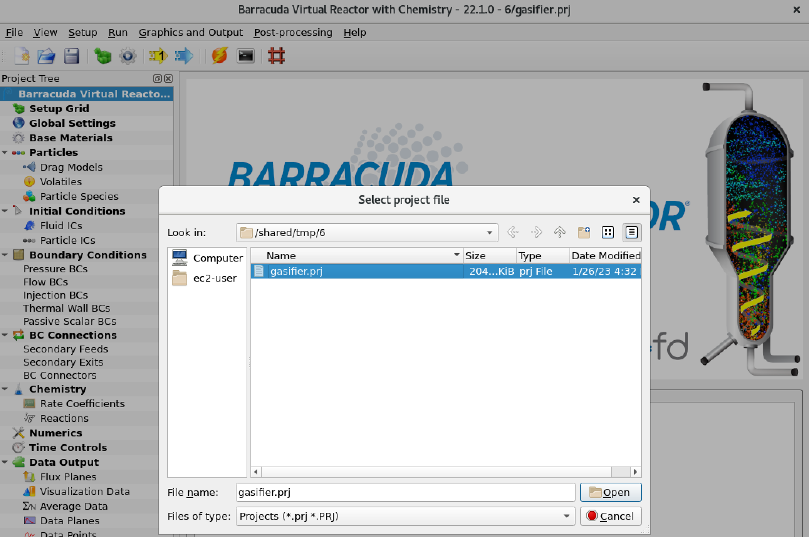Select Setup Grid in project tree
Screen dimensions: 809x537
coord(59,109)
